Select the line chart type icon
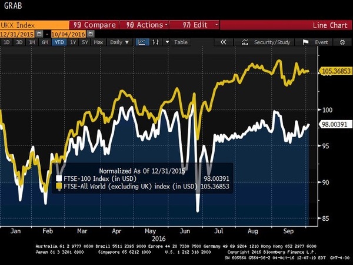Viewport: 353px width, 265px height. coord(142,42)
